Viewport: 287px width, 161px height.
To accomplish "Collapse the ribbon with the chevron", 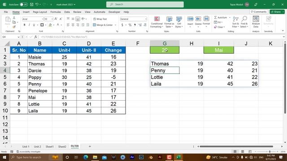I will (283, 31).
